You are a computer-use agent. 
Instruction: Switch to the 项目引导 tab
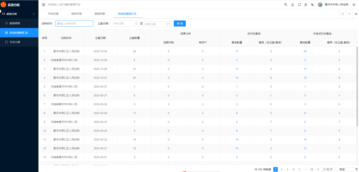point(76,14)
